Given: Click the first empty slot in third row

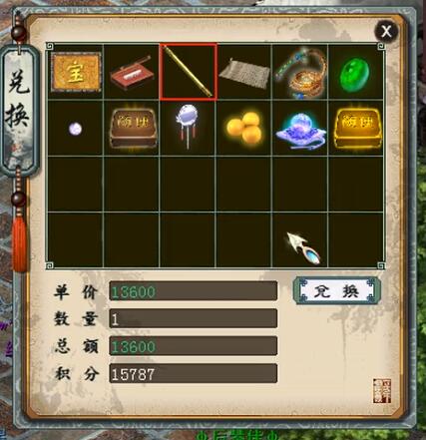Looking at the screenshot, I should pyautogui.click(x=76, y=184).
